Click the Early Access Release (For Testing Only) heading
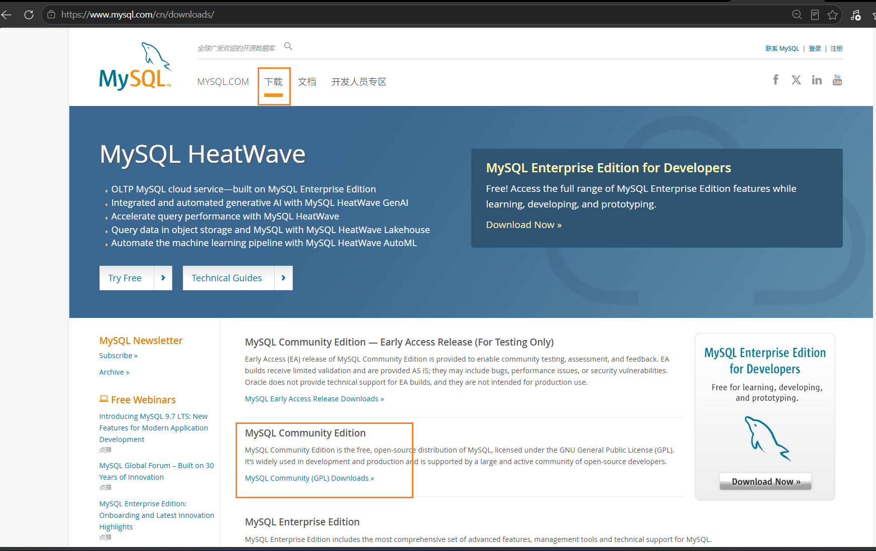Screen dimensions: 876x551 pos(399,342)
